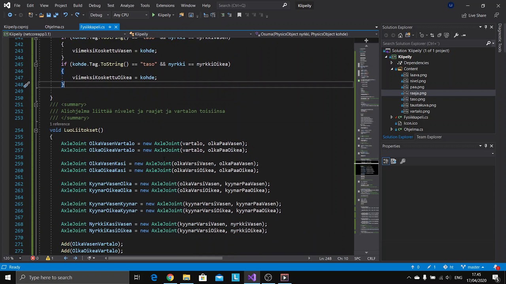Open the Extensions menu
This screenshot has width=506, height=284.
pos(165,6)
